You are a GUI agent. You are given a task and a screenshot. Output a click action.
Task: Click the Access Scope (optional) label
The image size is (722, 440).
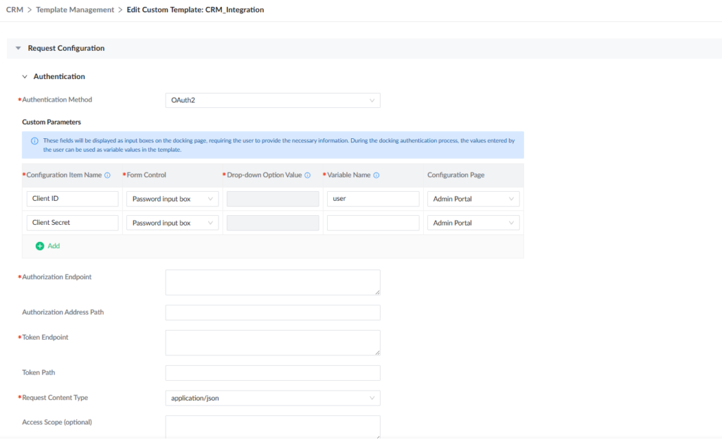click(57, 422)
